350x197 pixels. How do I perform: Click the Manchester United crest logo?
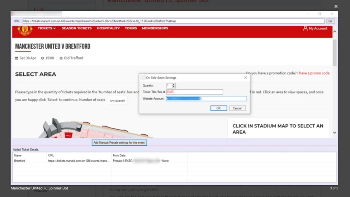pyautogui.click(x=25, y=31)
